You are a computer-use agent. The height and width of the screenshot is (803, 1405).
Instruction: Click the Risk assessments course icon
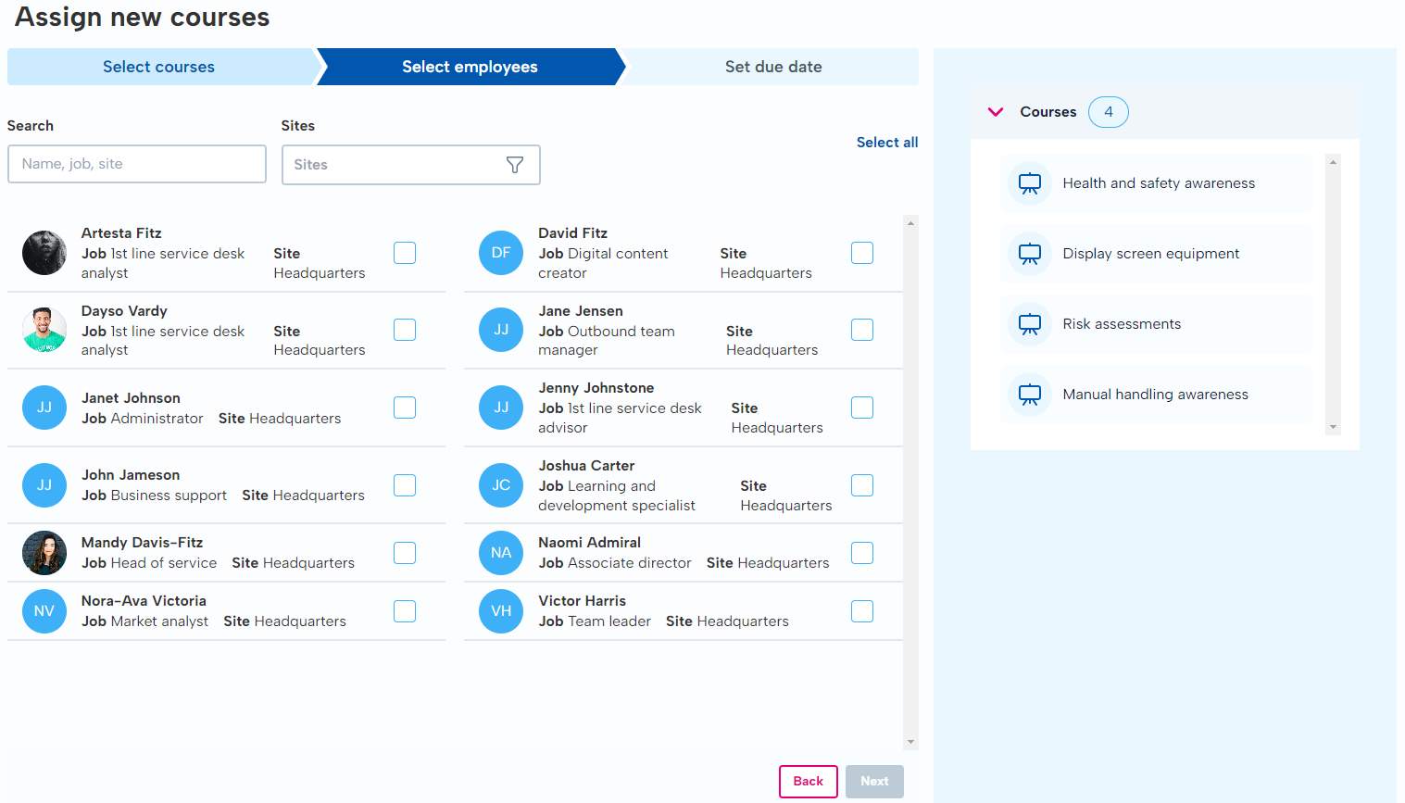coord(1029,324)
